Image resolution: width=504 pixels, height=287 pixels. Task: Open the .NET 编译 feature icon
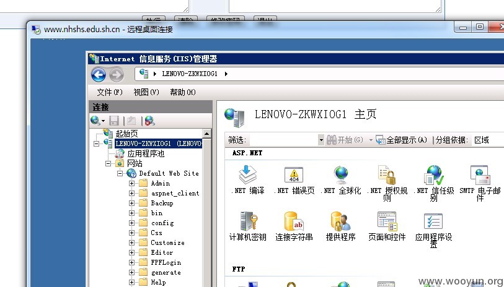click(247, 175)
